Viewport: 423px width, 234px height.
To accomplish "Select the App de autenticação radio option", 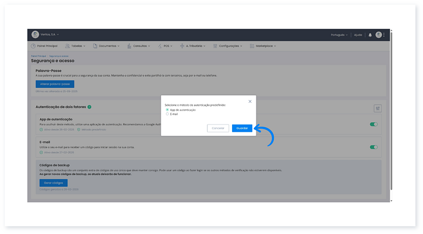I will (168, 110).
